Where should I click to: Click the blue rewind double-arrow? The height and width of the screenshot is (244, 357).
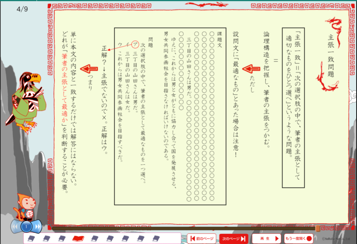pyautogui.click(x=15, y=227)
